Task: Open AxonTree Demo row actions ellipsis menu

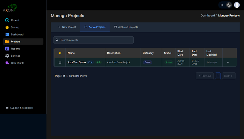Action: click(228, 62)
